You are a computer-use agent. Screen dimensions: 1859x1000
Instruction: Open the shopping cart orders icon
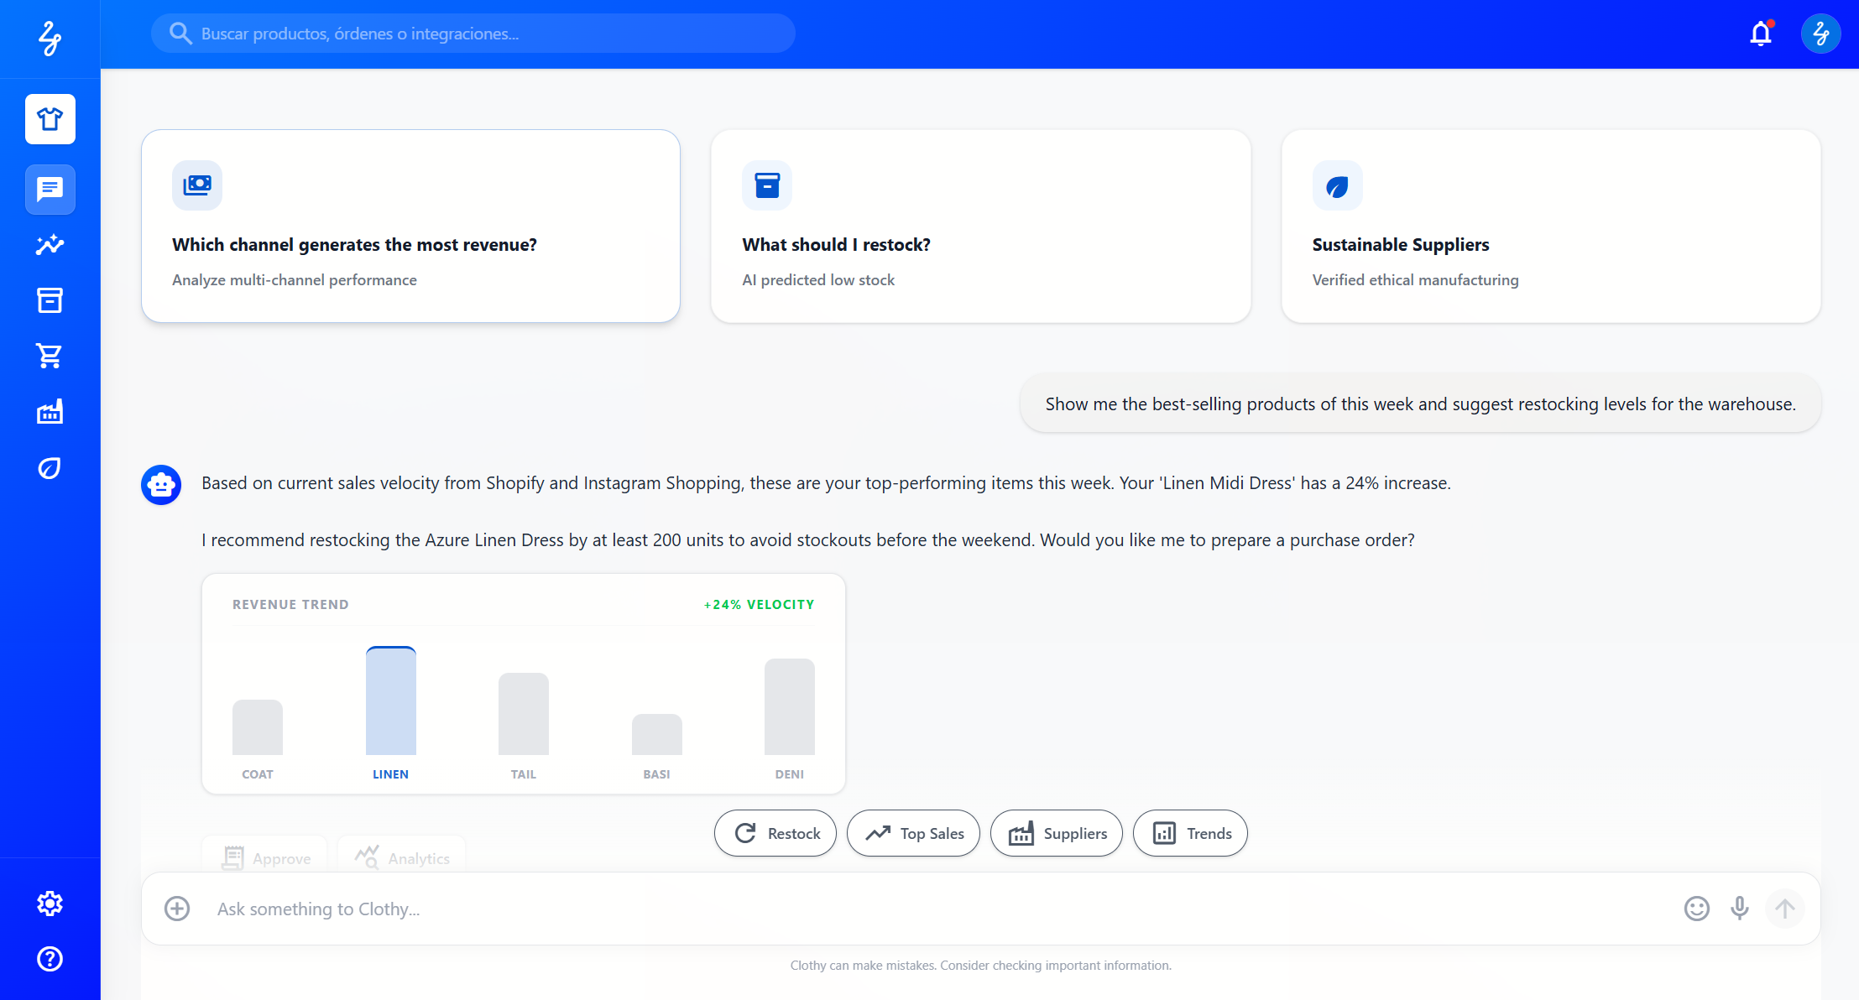coord(50,356)
